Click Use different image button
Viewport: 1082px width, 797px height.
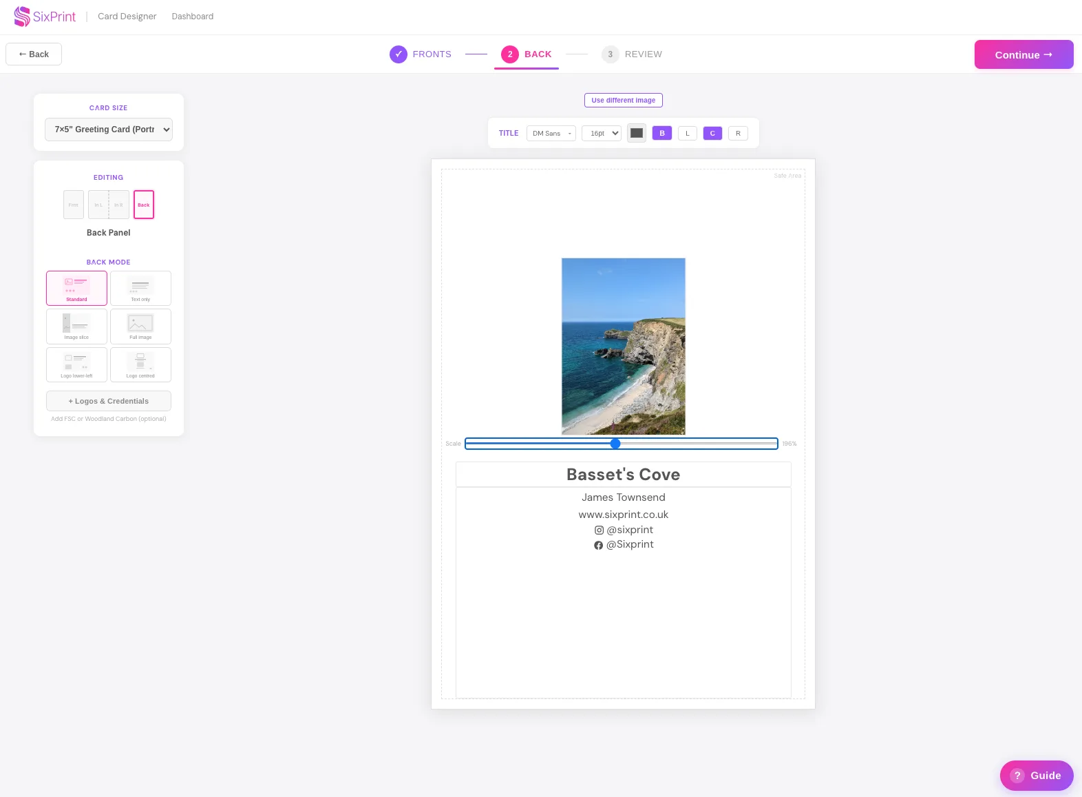[x=624, y=101]
